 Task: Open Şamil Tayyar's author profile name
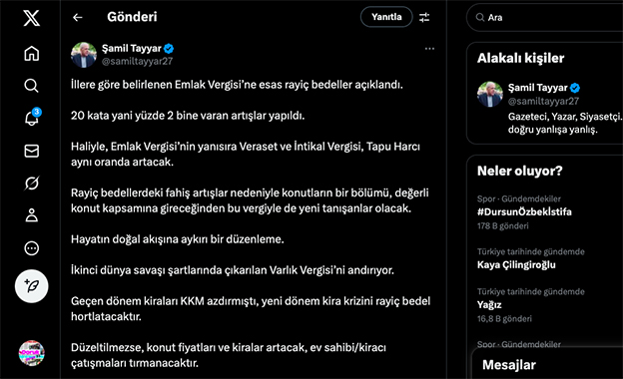[132, 49]
